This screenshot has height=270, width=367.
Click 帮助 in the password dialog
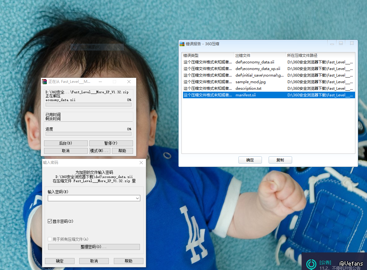(129, 261)
